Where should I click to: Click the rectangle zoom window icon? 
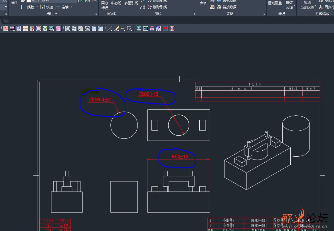(129, 28)
